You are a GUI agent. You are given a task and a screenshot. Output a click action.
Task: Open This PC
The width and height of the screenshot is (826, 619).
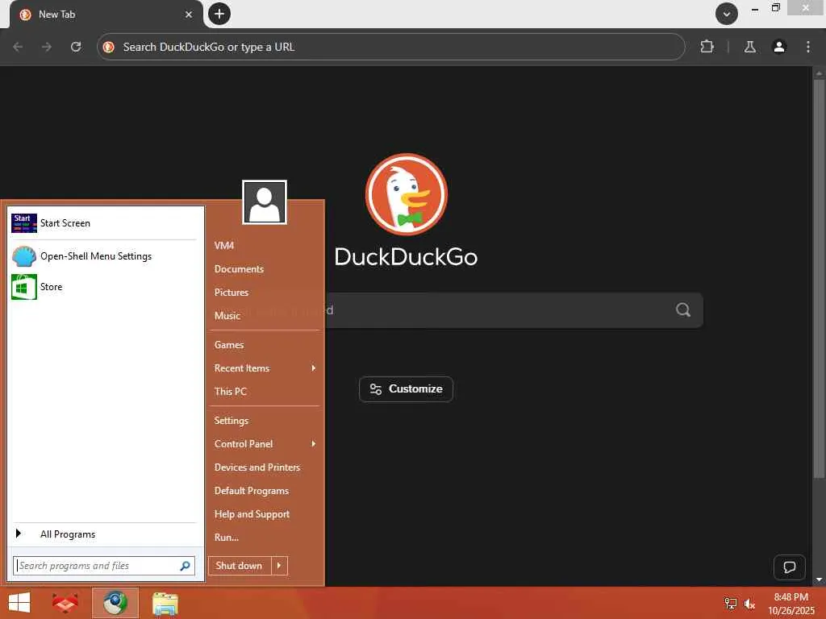coord(230,391)
